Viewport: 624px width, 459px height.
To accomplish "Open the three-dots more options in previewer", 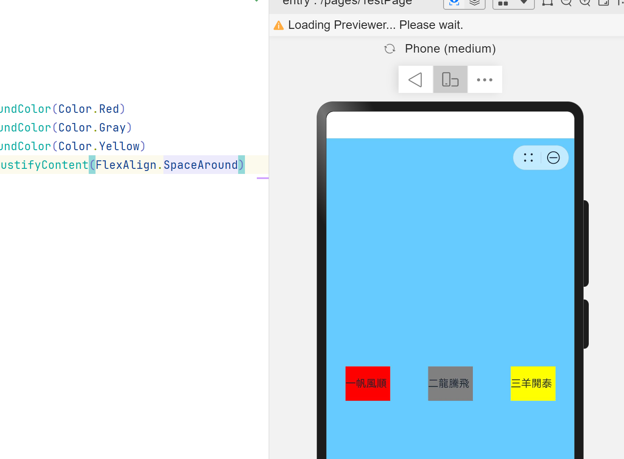I will click(x=485, y=79).
